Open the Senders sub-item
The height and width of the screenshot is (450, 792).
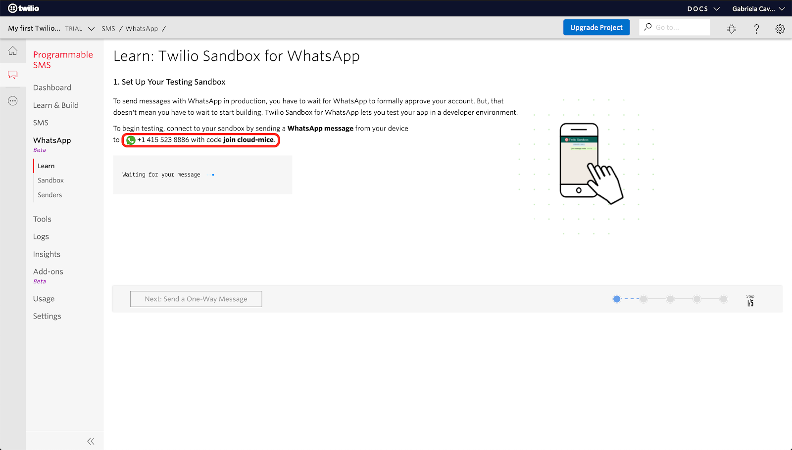click(50, 195)
